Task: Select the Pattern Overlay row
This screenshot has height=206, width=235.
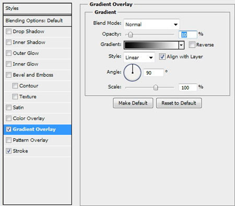Action: point(38,140)
